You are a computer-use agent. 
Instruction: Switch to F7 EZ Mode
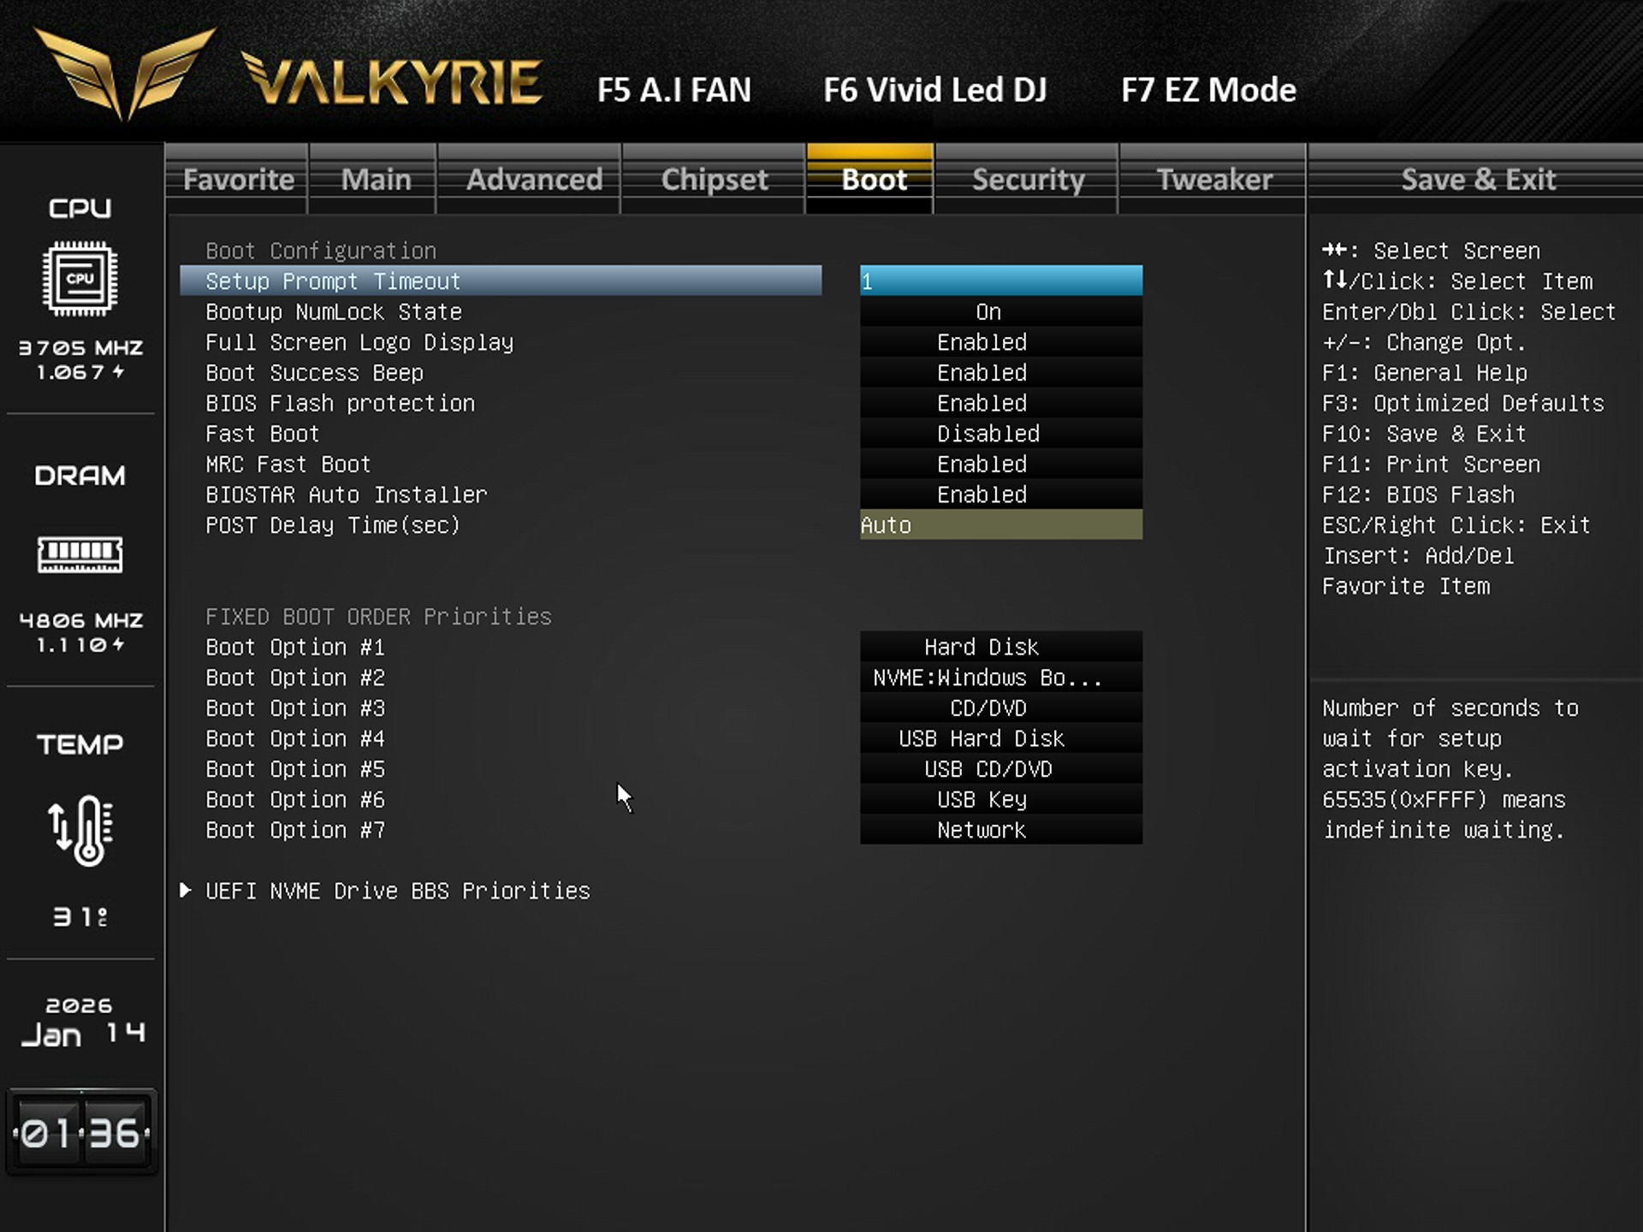(1207, 90)
